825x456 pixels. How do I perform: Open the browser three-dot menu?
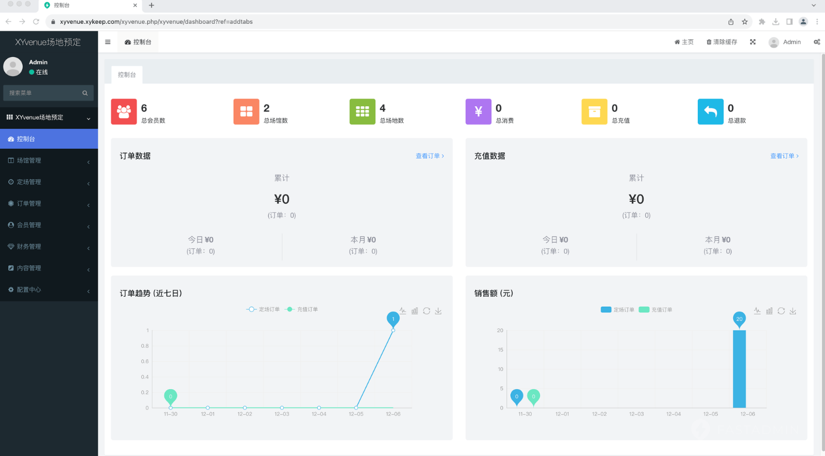coord(817,22)
